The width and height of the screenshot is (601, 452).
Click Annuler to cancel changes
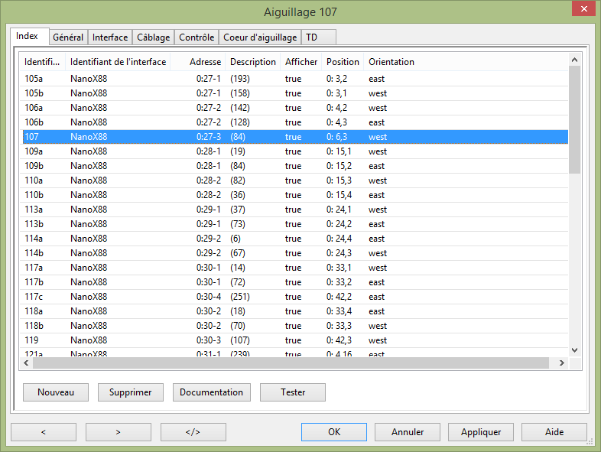[x=408, y=432]
